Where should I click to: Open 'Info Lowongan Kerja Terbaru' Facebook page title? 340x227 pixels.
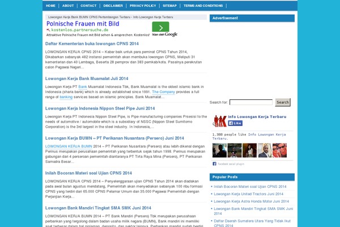[x=257, y=117]
